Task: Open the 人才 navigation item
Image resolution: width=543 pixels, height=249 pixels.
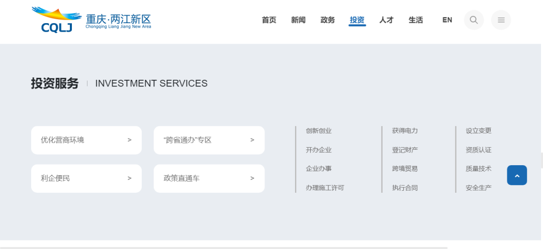Action: [x=387, y=20]
